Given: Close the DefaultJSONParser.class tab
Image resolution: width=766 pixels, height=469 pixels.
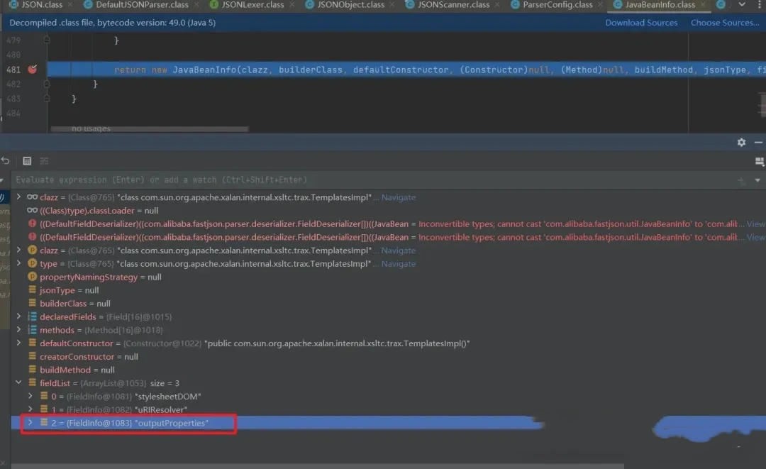Looking at the screenshot, I should coord(197,4).
